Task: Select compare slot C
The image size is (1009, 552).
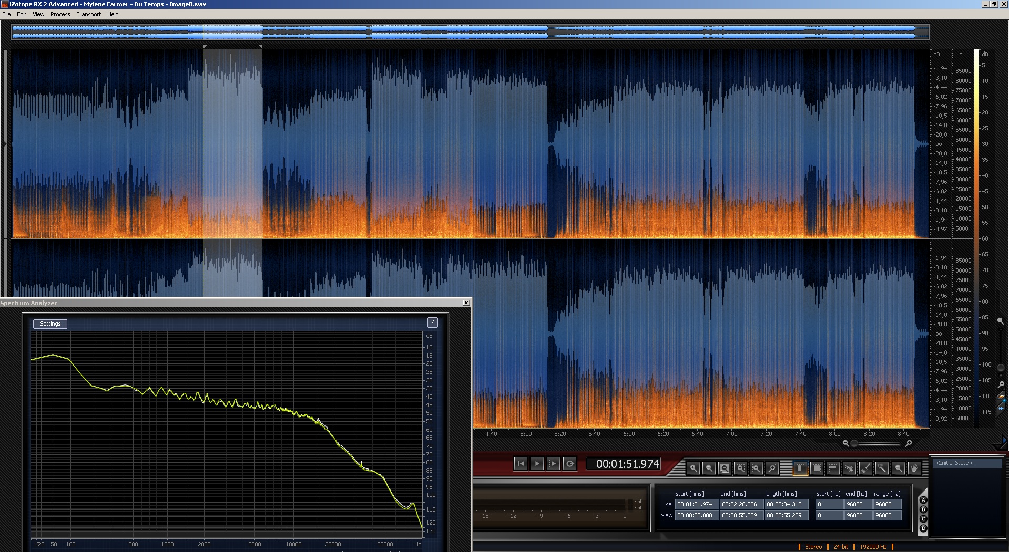Action: coord(923,519)
